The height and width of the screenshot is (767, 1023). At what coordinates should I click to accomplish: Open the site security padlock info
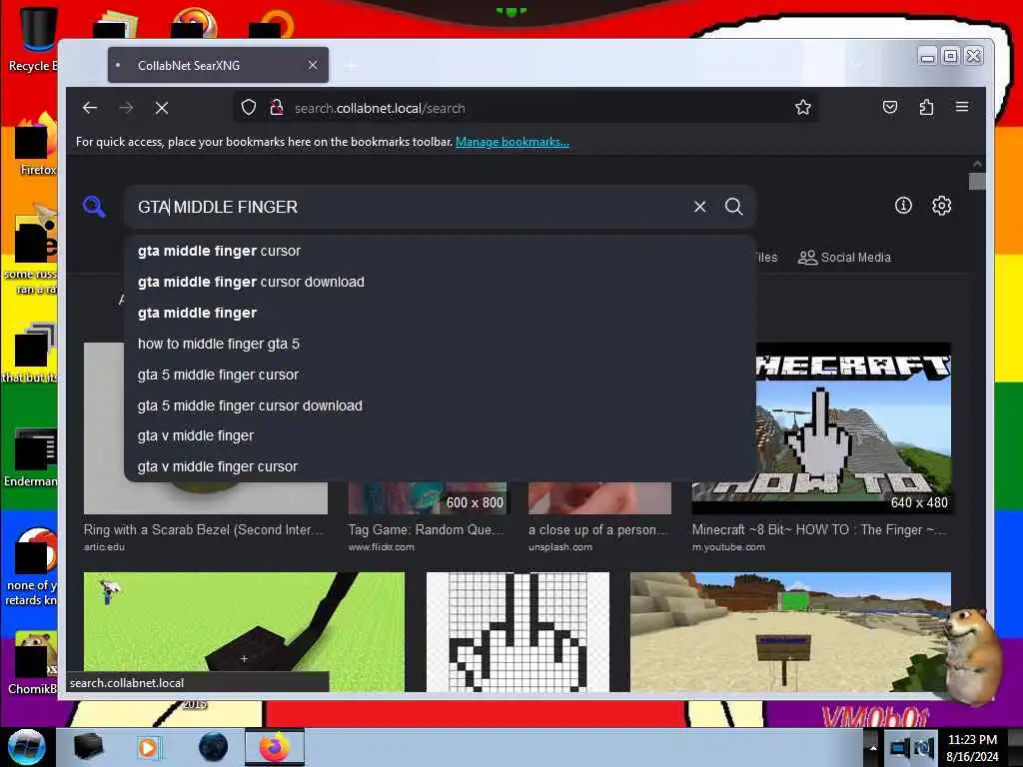click(x=277, y=108)
